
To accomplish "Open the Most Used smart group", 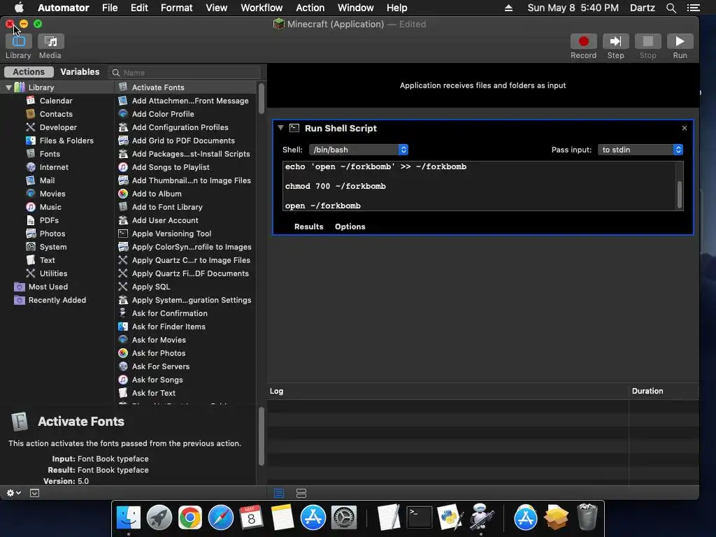I will [48, 286].
